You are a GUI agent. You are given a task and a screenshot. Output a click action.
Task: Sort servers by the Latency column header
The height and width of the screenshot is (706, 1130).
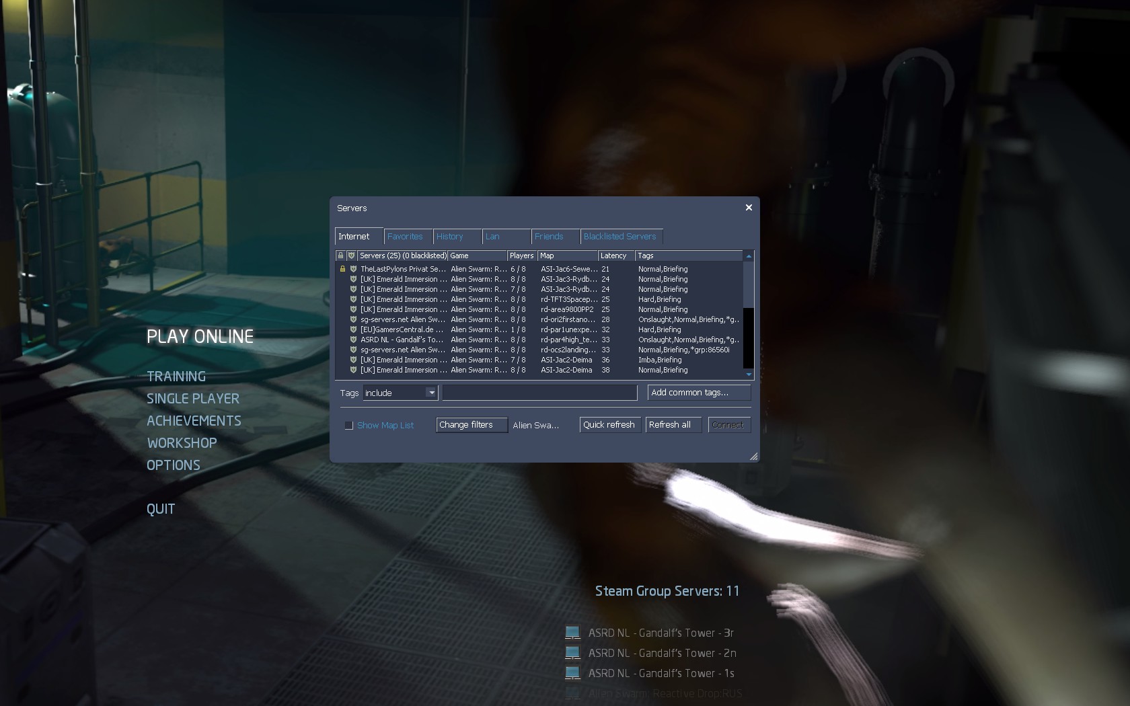click(x=616, y=256)
